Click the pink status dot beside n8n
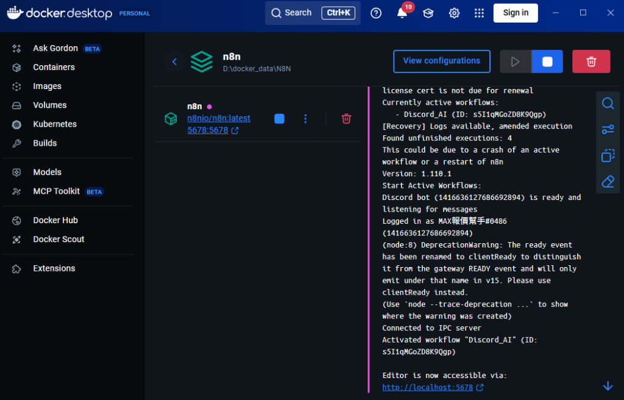The image size is (624, 400). tap(210, 107)
